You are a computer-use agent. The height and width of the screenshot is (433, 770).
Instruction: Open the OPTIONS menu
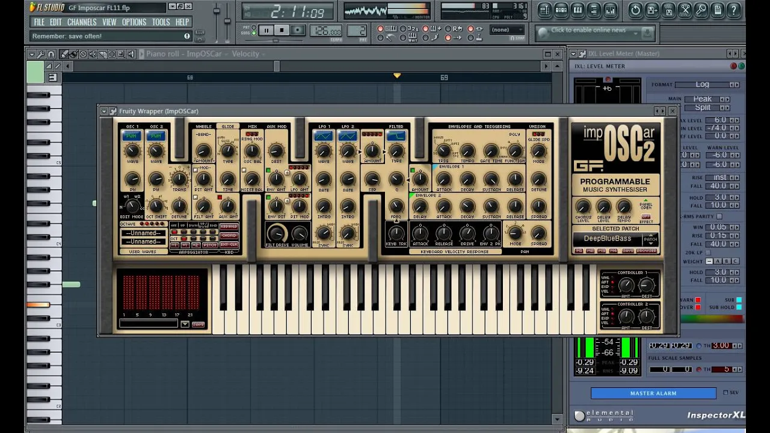(x=134, y=22)
